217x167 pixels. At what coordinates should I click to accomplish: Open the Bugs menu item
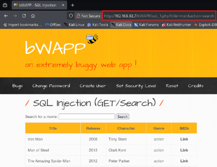[18, 86]
